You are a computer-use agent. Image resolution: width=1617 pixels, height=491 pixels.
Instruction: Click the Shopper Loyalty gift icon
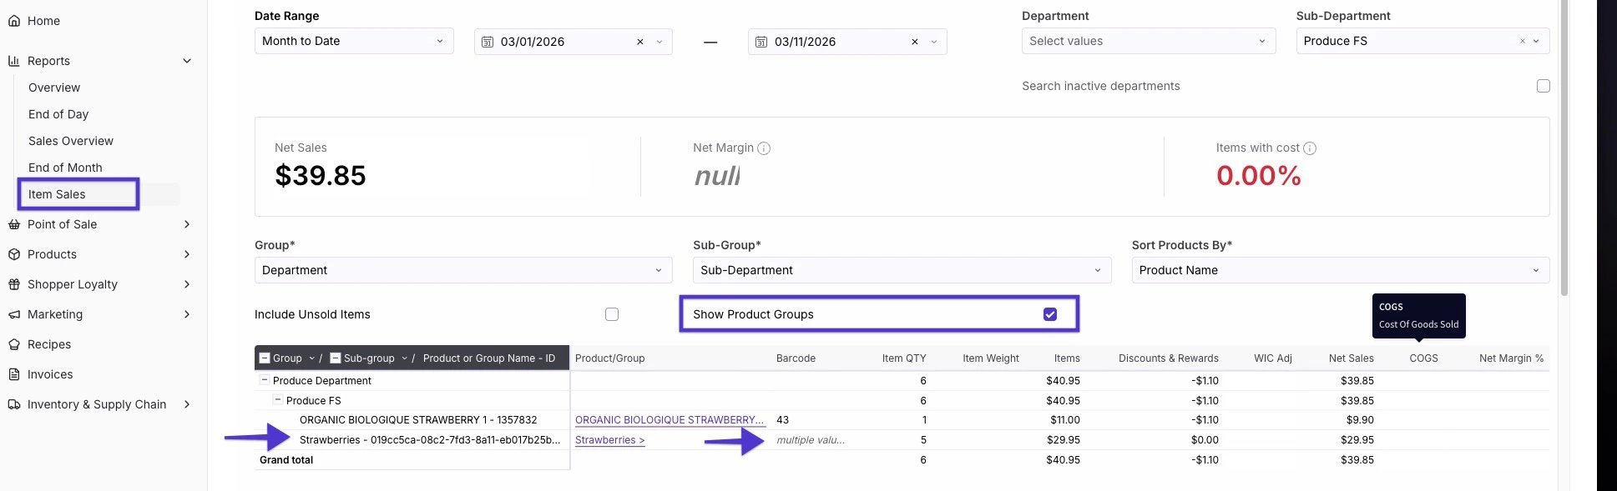point(14,284)
